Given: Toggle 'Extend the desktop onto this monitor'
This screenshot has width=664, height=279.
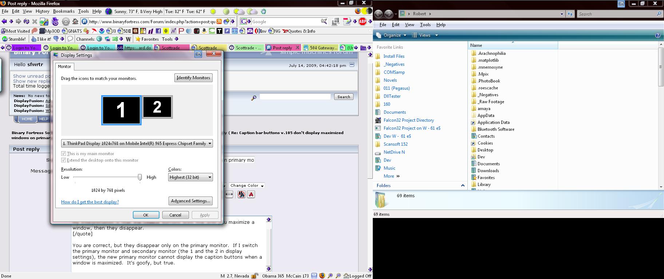Looking at the screenshot, I should click(x=64, y=160).
